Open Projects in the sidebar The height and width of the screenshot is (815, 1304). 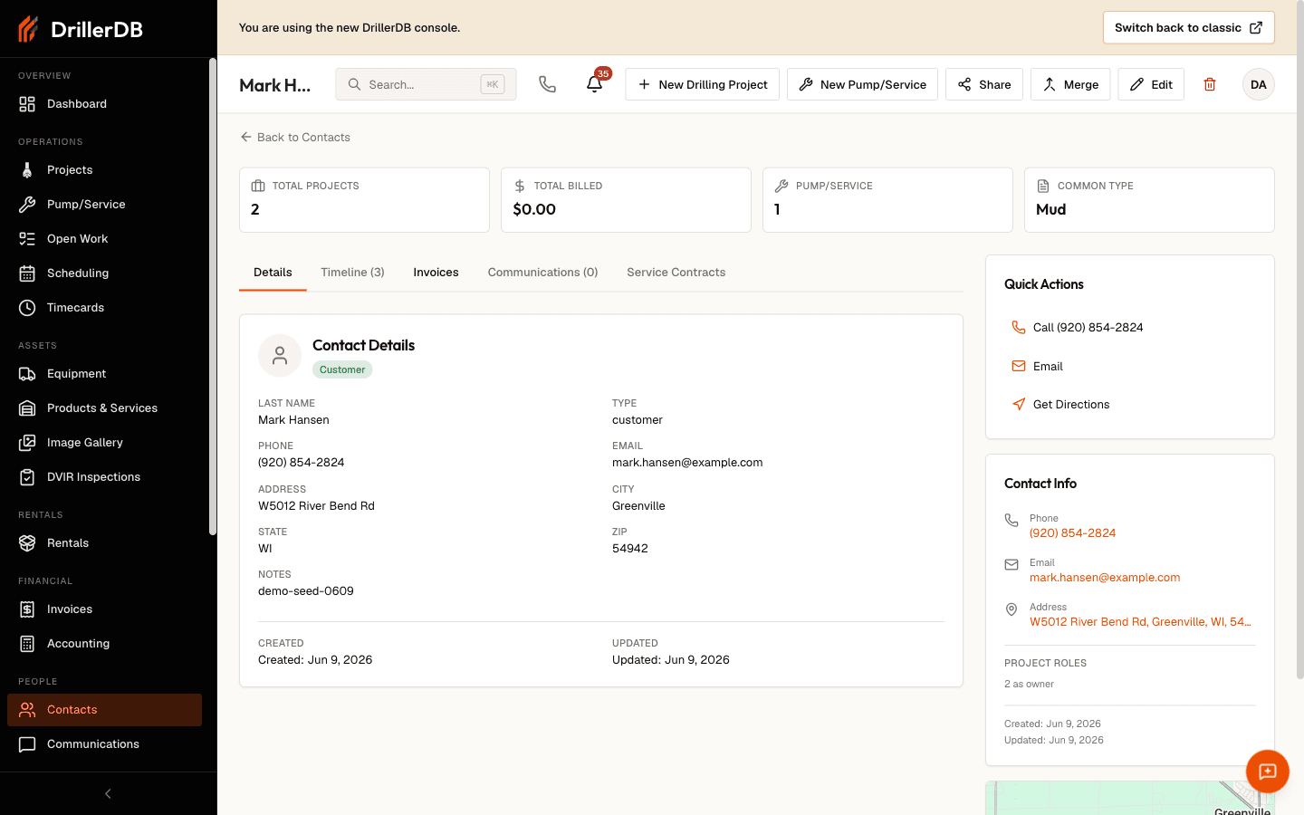pos(104,170)
